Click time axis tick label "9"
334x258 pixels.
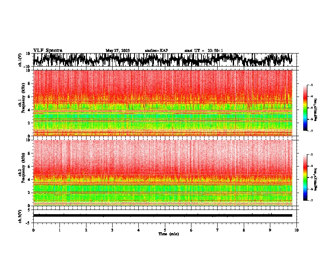[270, 230]
